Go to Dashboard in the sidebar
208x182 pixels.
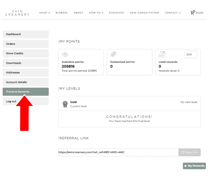pos(25,34)
